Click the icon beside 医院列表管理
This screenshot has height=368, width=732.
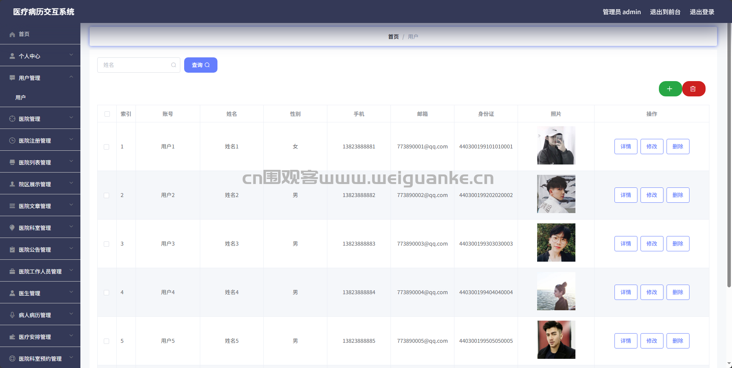tap(12, 162)
